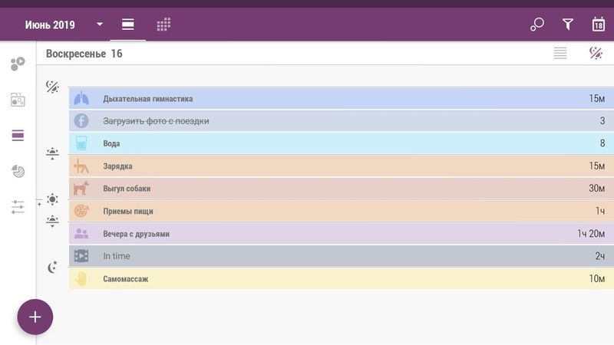The width and height of the screenshot is (614, 345).
Task: Open the Выгул собаки activity row
Action: coord(342,188)
